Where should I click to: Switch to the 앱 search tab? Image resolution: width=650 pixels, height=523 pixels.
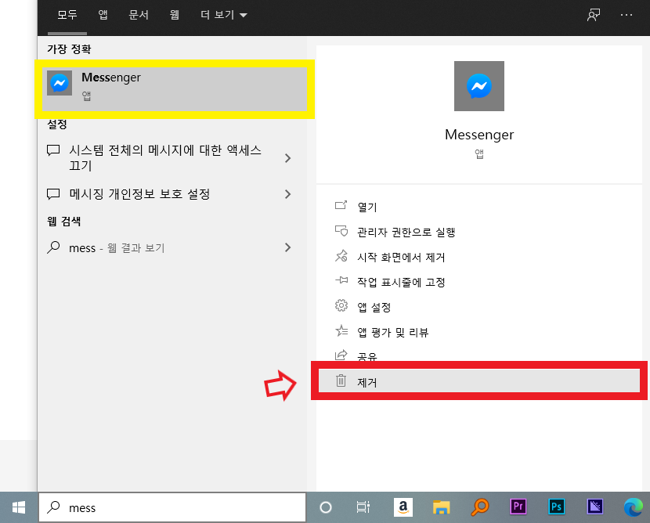pyautogui.click(x=103, y=15)
